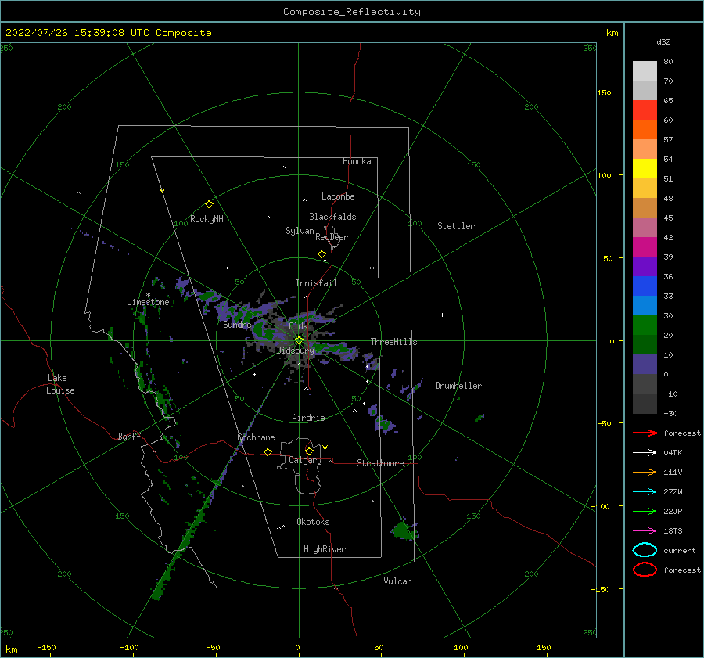Viewport: 704px width, 658px height.
Task: Click the Cochrane label
Action: click(x=256, y=437)
